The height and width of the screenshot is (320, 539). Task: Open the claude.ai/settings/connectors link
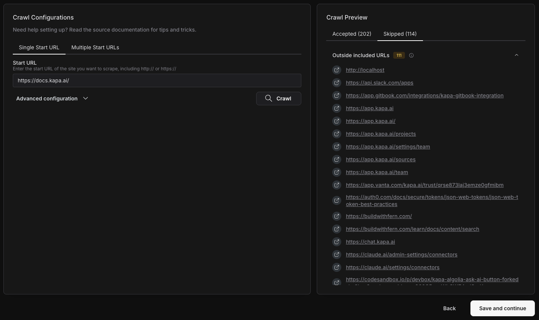pyautogui.click(x=392, y=267)
